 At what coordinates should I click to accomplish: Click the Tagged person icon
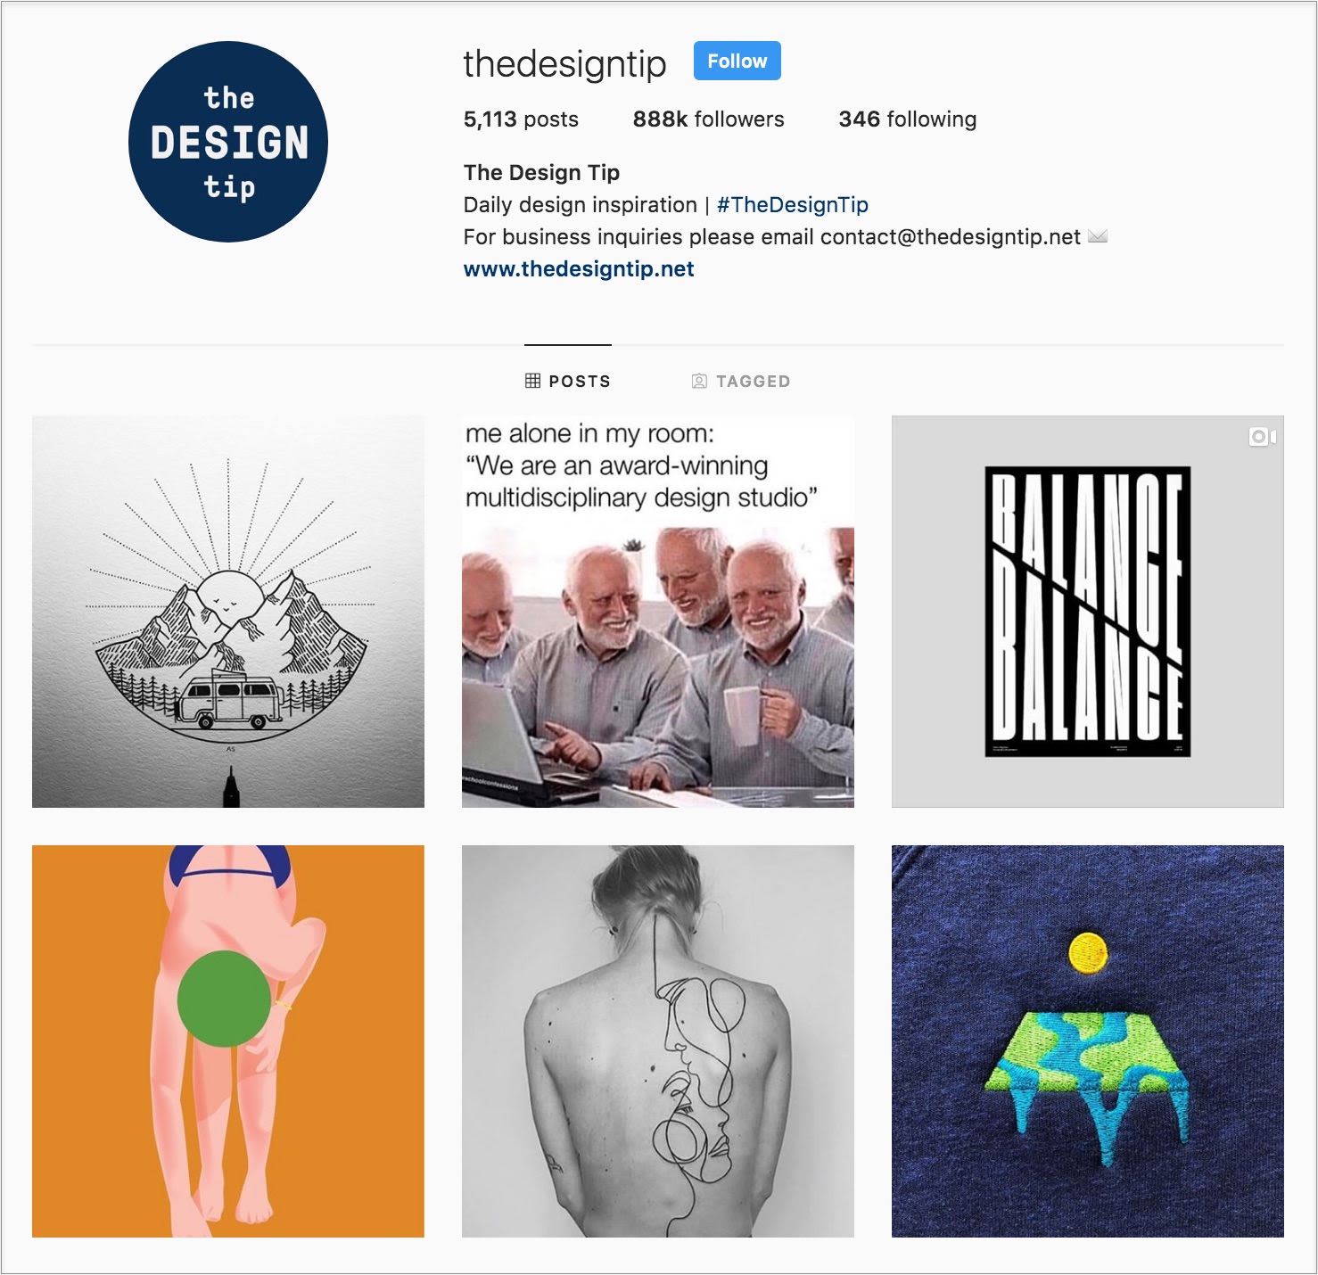(x=699, y=381)
